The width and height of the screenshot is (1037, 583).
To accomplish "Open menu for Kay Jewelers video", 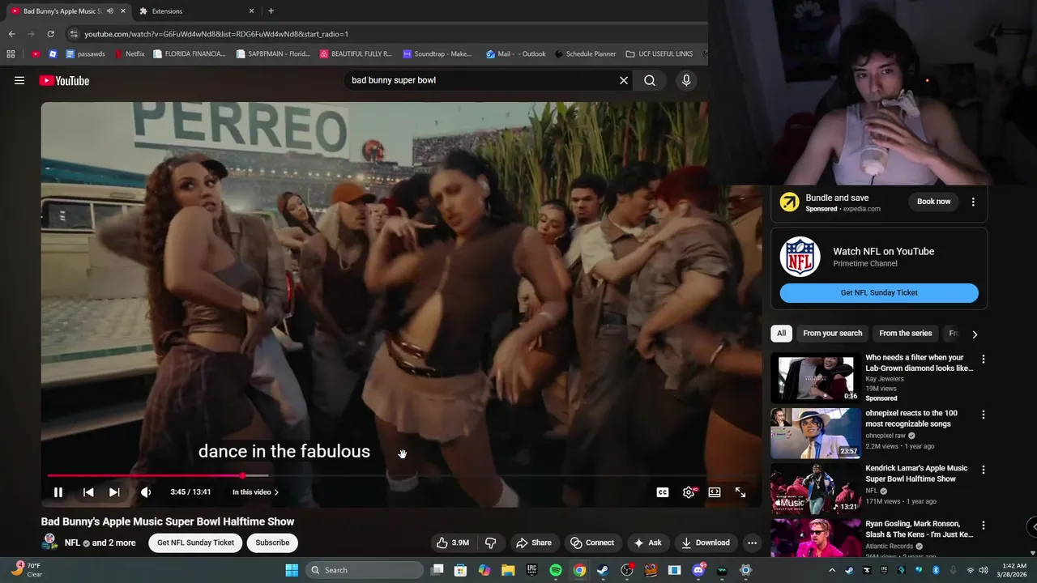I will pyautogui.click(x=984, y=359).
